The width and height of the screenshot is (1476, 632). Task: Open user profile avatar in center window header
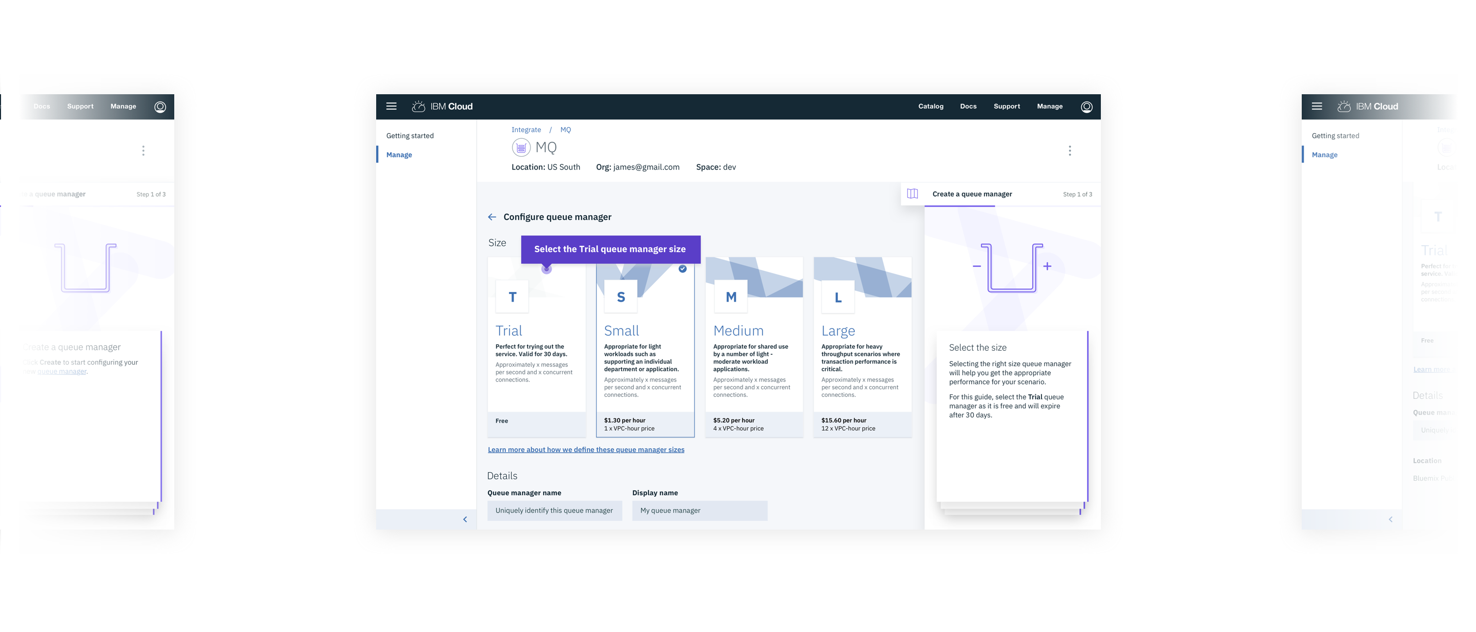pos(1086,107)
